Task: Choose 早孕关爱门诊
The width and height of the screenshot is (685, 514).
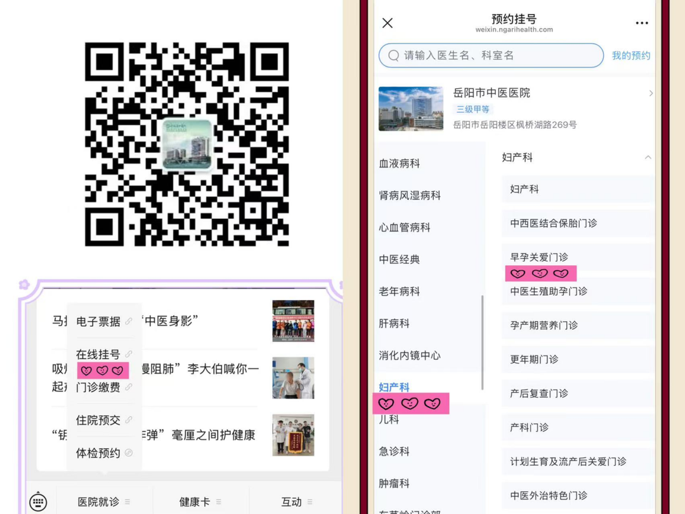Action: (578, 257)
